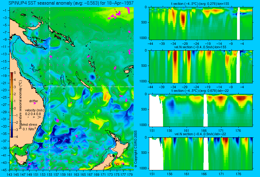Open the northward velocity section plot at lat=-22
The width and height of the screenshot is (260, 177).
pos(201,154)
